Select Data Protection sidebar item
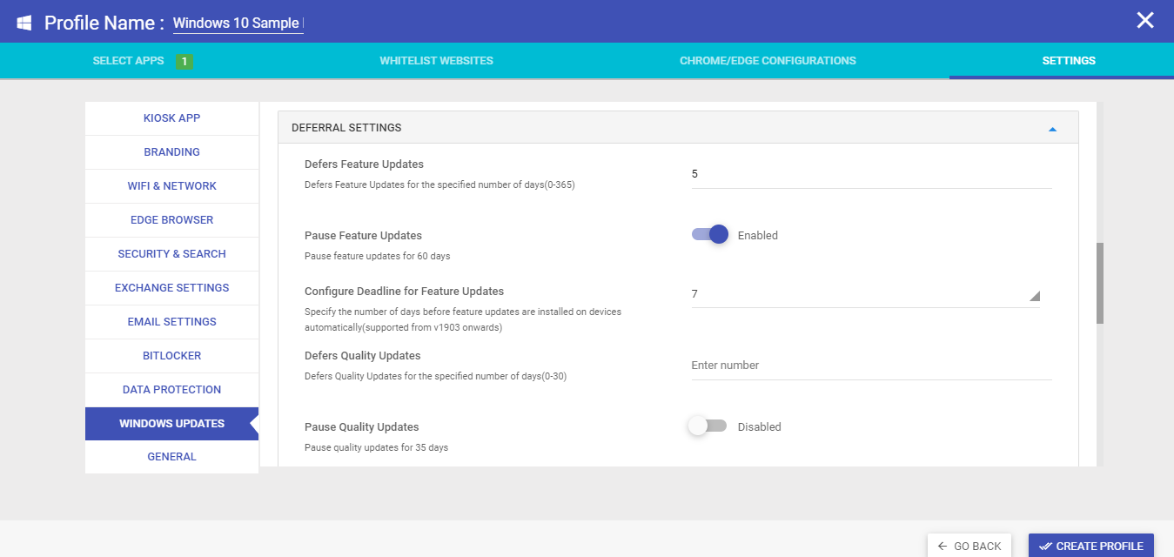1174x557 pixels. click(172, 390)
